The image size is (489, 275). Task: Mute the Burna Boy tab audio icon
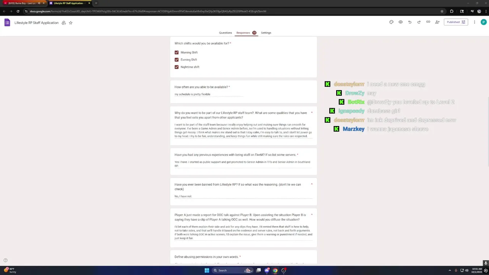pos(39,3)
